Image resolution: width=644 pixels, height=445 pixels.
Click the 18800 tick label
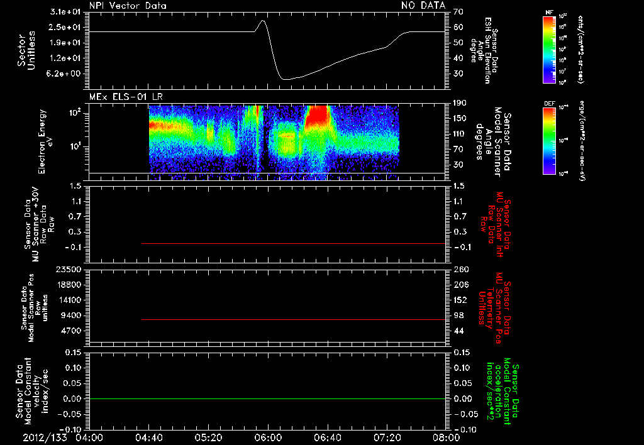68,285
